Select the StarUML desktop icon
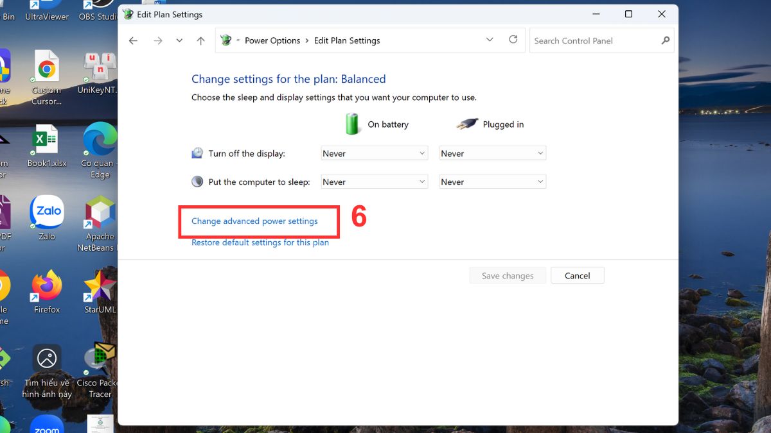The image size is (771, 433). (x=100, y=291)
